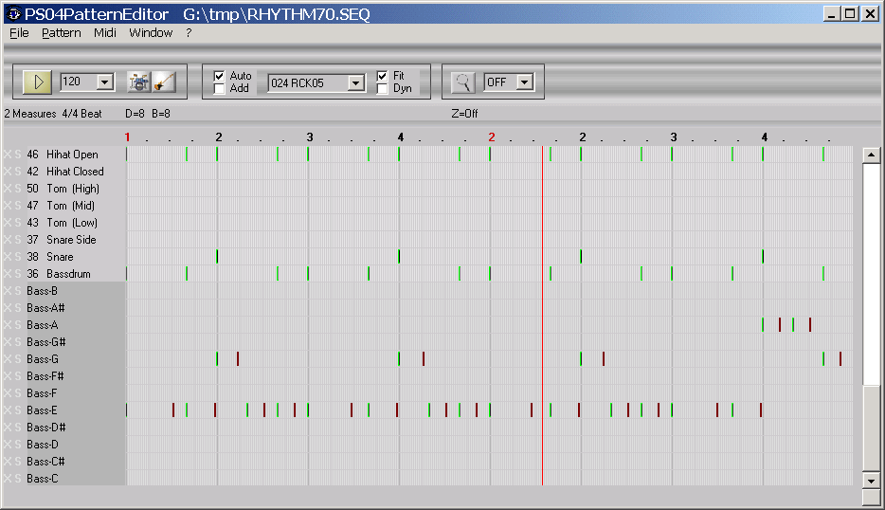The image size is (885, 510).
Task: Open the zoom OFF dropdown
Action: pos(524,82)
